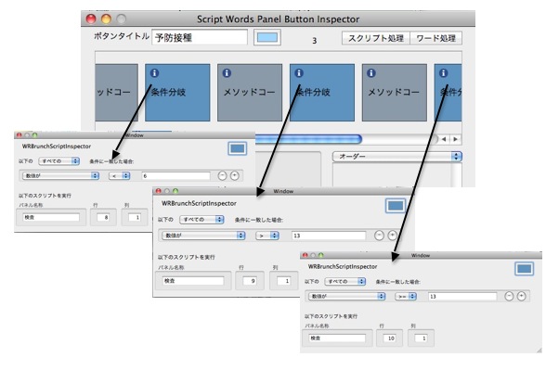Click パネル名称 field in > 13 inspector

click(x=193, y=281)
